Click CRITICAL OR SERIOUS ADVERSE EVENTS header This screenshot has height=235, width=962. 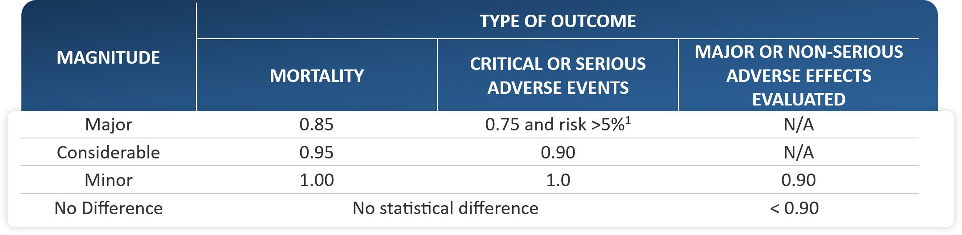click(x=558, y=76)
